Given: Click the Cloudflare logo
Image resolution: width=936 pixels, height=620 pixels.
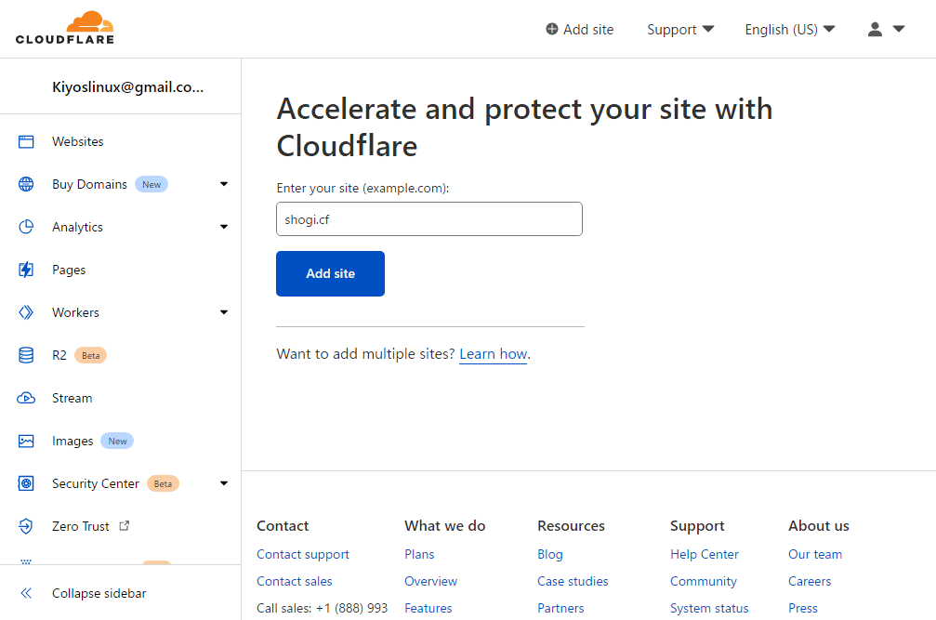Looking at the screenshot, I should pyautogui.click(x=64, y=28).
